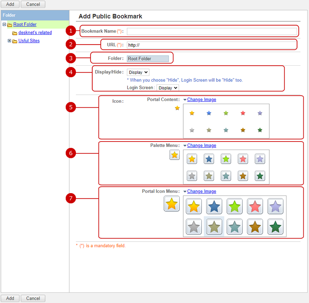This screenshot has height=303, width=309.
Task: Select blue star in Portal Content grid
Action: click(209, 113)
